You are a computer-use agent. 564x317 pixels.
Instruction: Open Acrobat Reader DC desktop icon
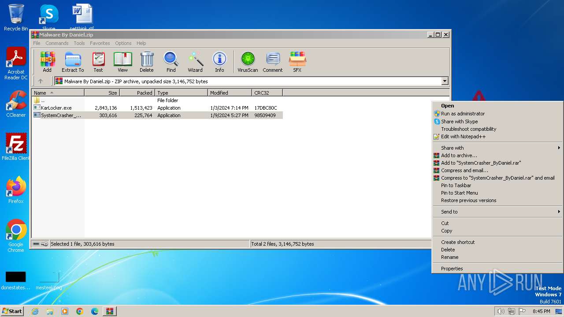[16, 63]
